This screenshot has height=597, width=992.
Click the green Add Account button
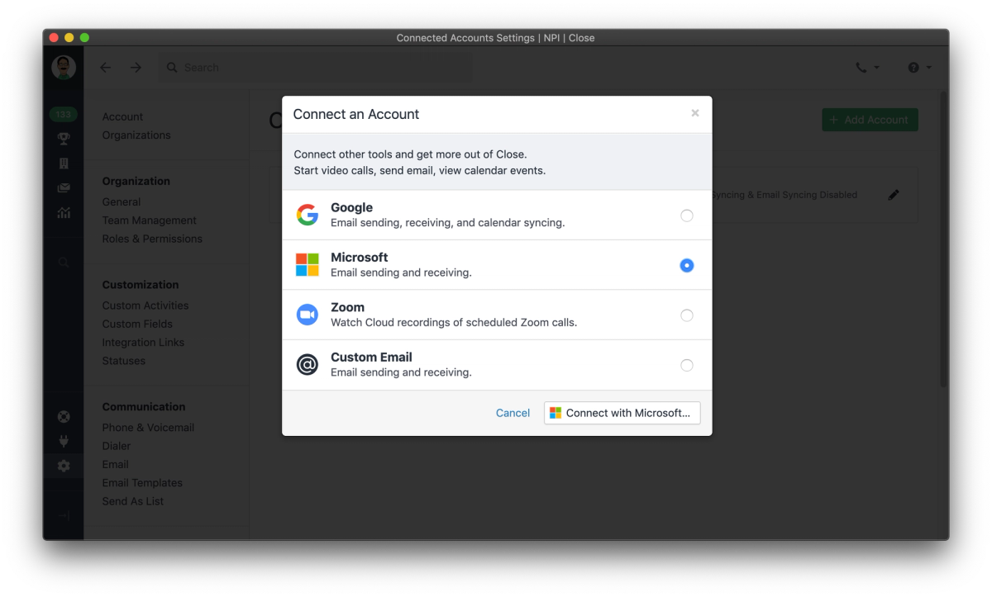(870, 120)
